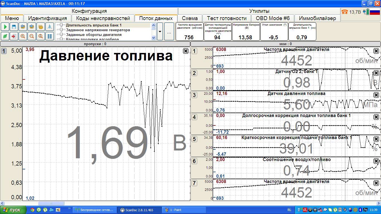Launch Chrome from the quick launch bar
This screenshot has width=381, height=214.
32,210
